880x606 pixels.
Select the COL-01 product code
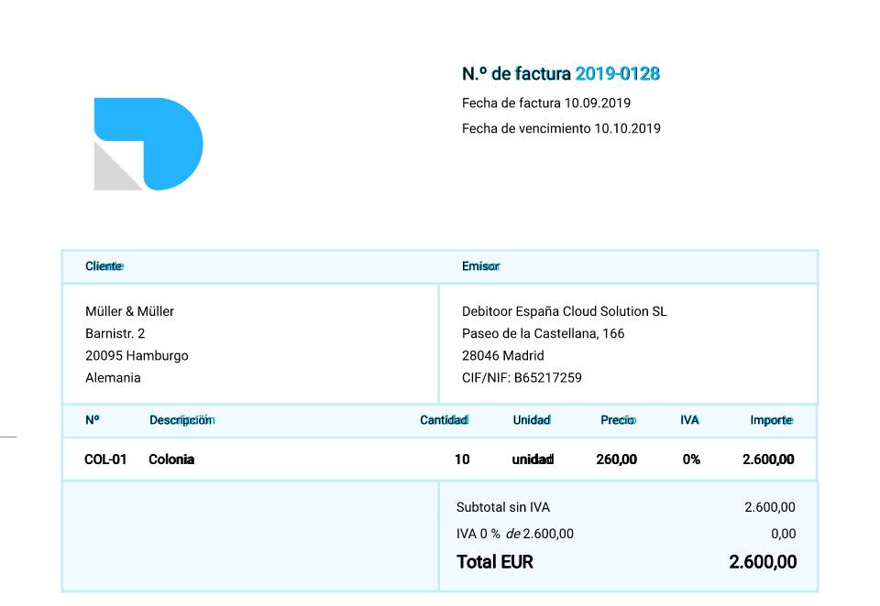pyautogui.click(x=105, y=460)
